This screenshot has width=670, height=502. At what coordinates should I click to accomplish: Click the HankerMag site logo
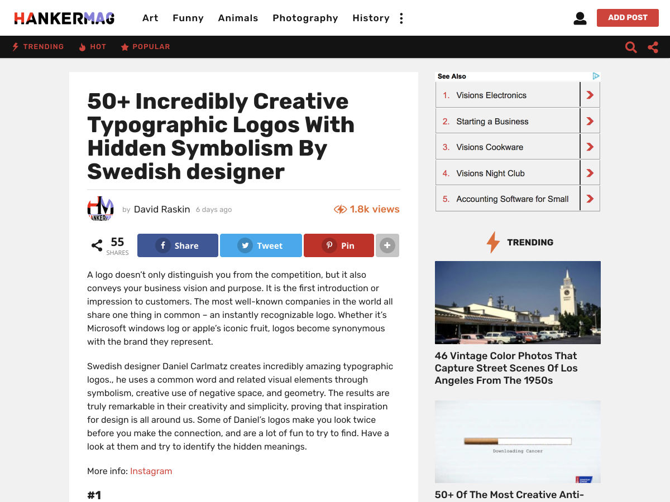click(64, 18)
